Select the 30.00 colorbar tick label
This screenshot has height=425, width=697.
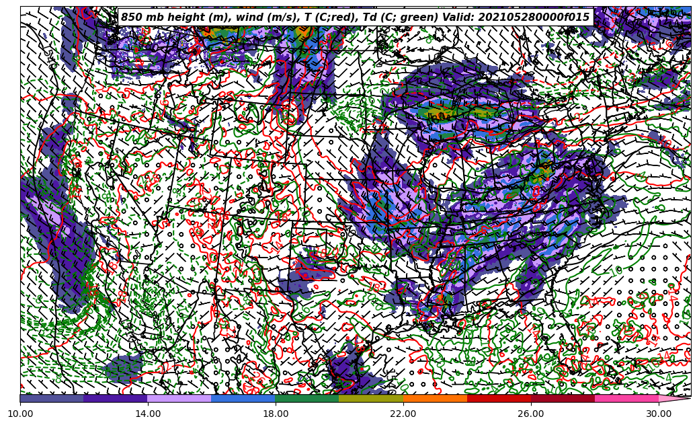(659, 414)
